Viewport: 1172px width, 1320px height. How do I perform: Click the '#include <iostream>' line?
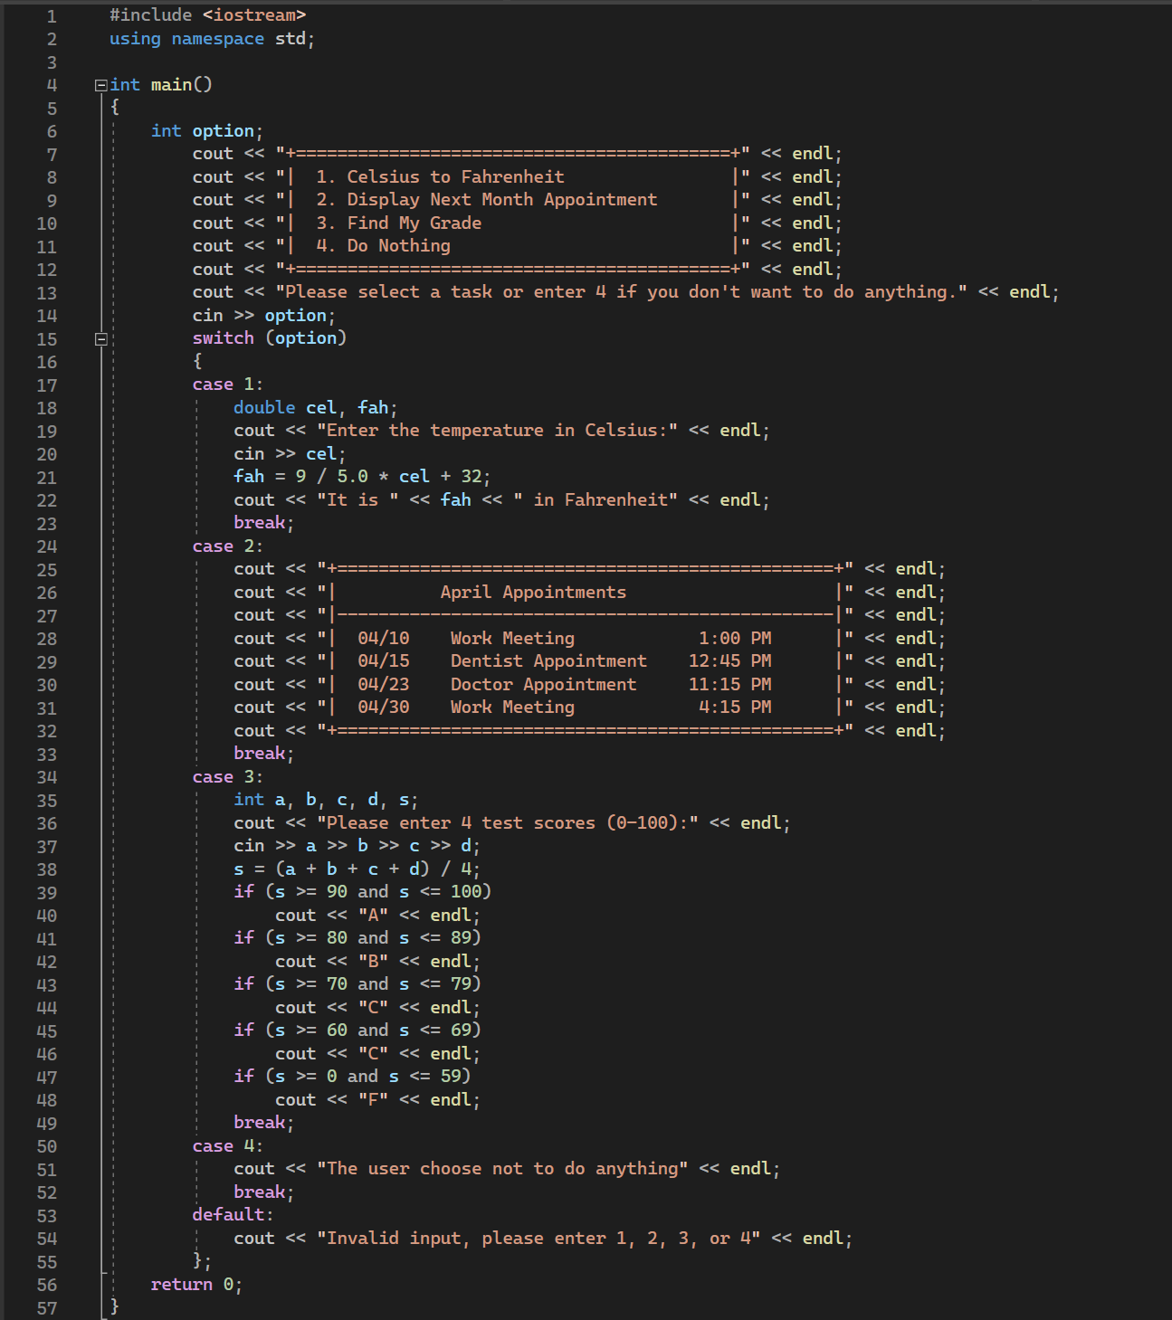[x=207, y=15]
